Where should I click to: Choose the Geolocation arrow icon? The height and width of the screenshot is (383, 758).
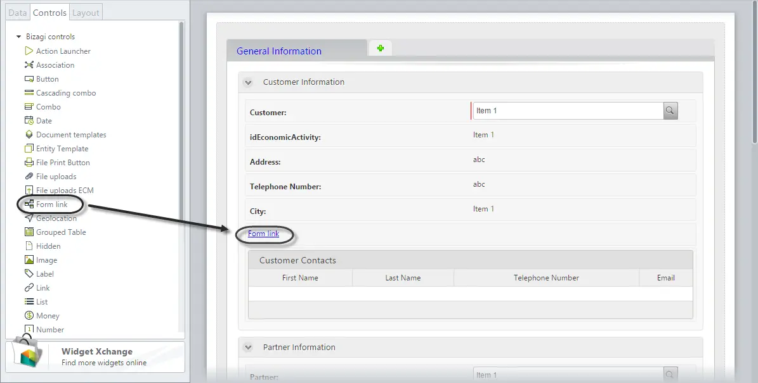pyautogui.click(x=29, y=218)
